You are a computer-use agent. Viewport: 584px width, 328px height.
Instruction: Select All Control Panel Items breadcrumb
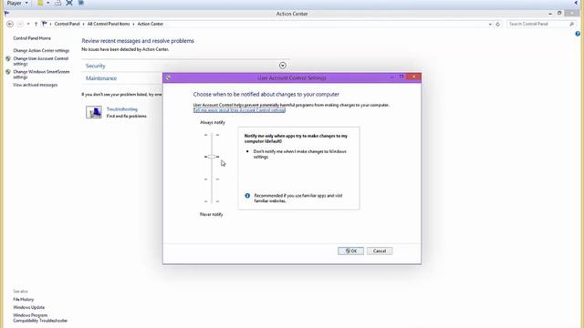pyautogui.click(x=109, y=24)
